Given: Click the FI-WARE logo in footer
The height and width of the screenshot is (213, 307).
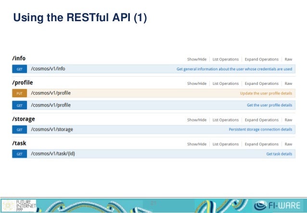Looking at the screenshot, I should (277, 205).
